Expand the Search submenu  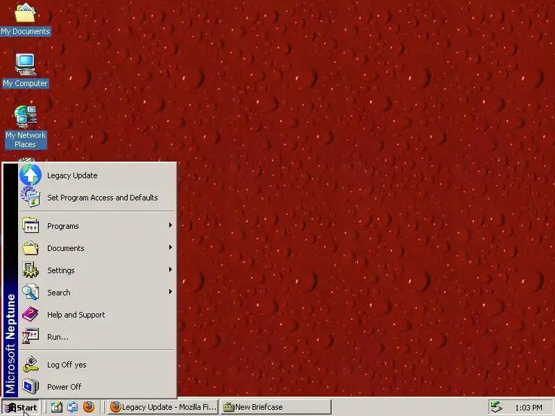point(97,293)
